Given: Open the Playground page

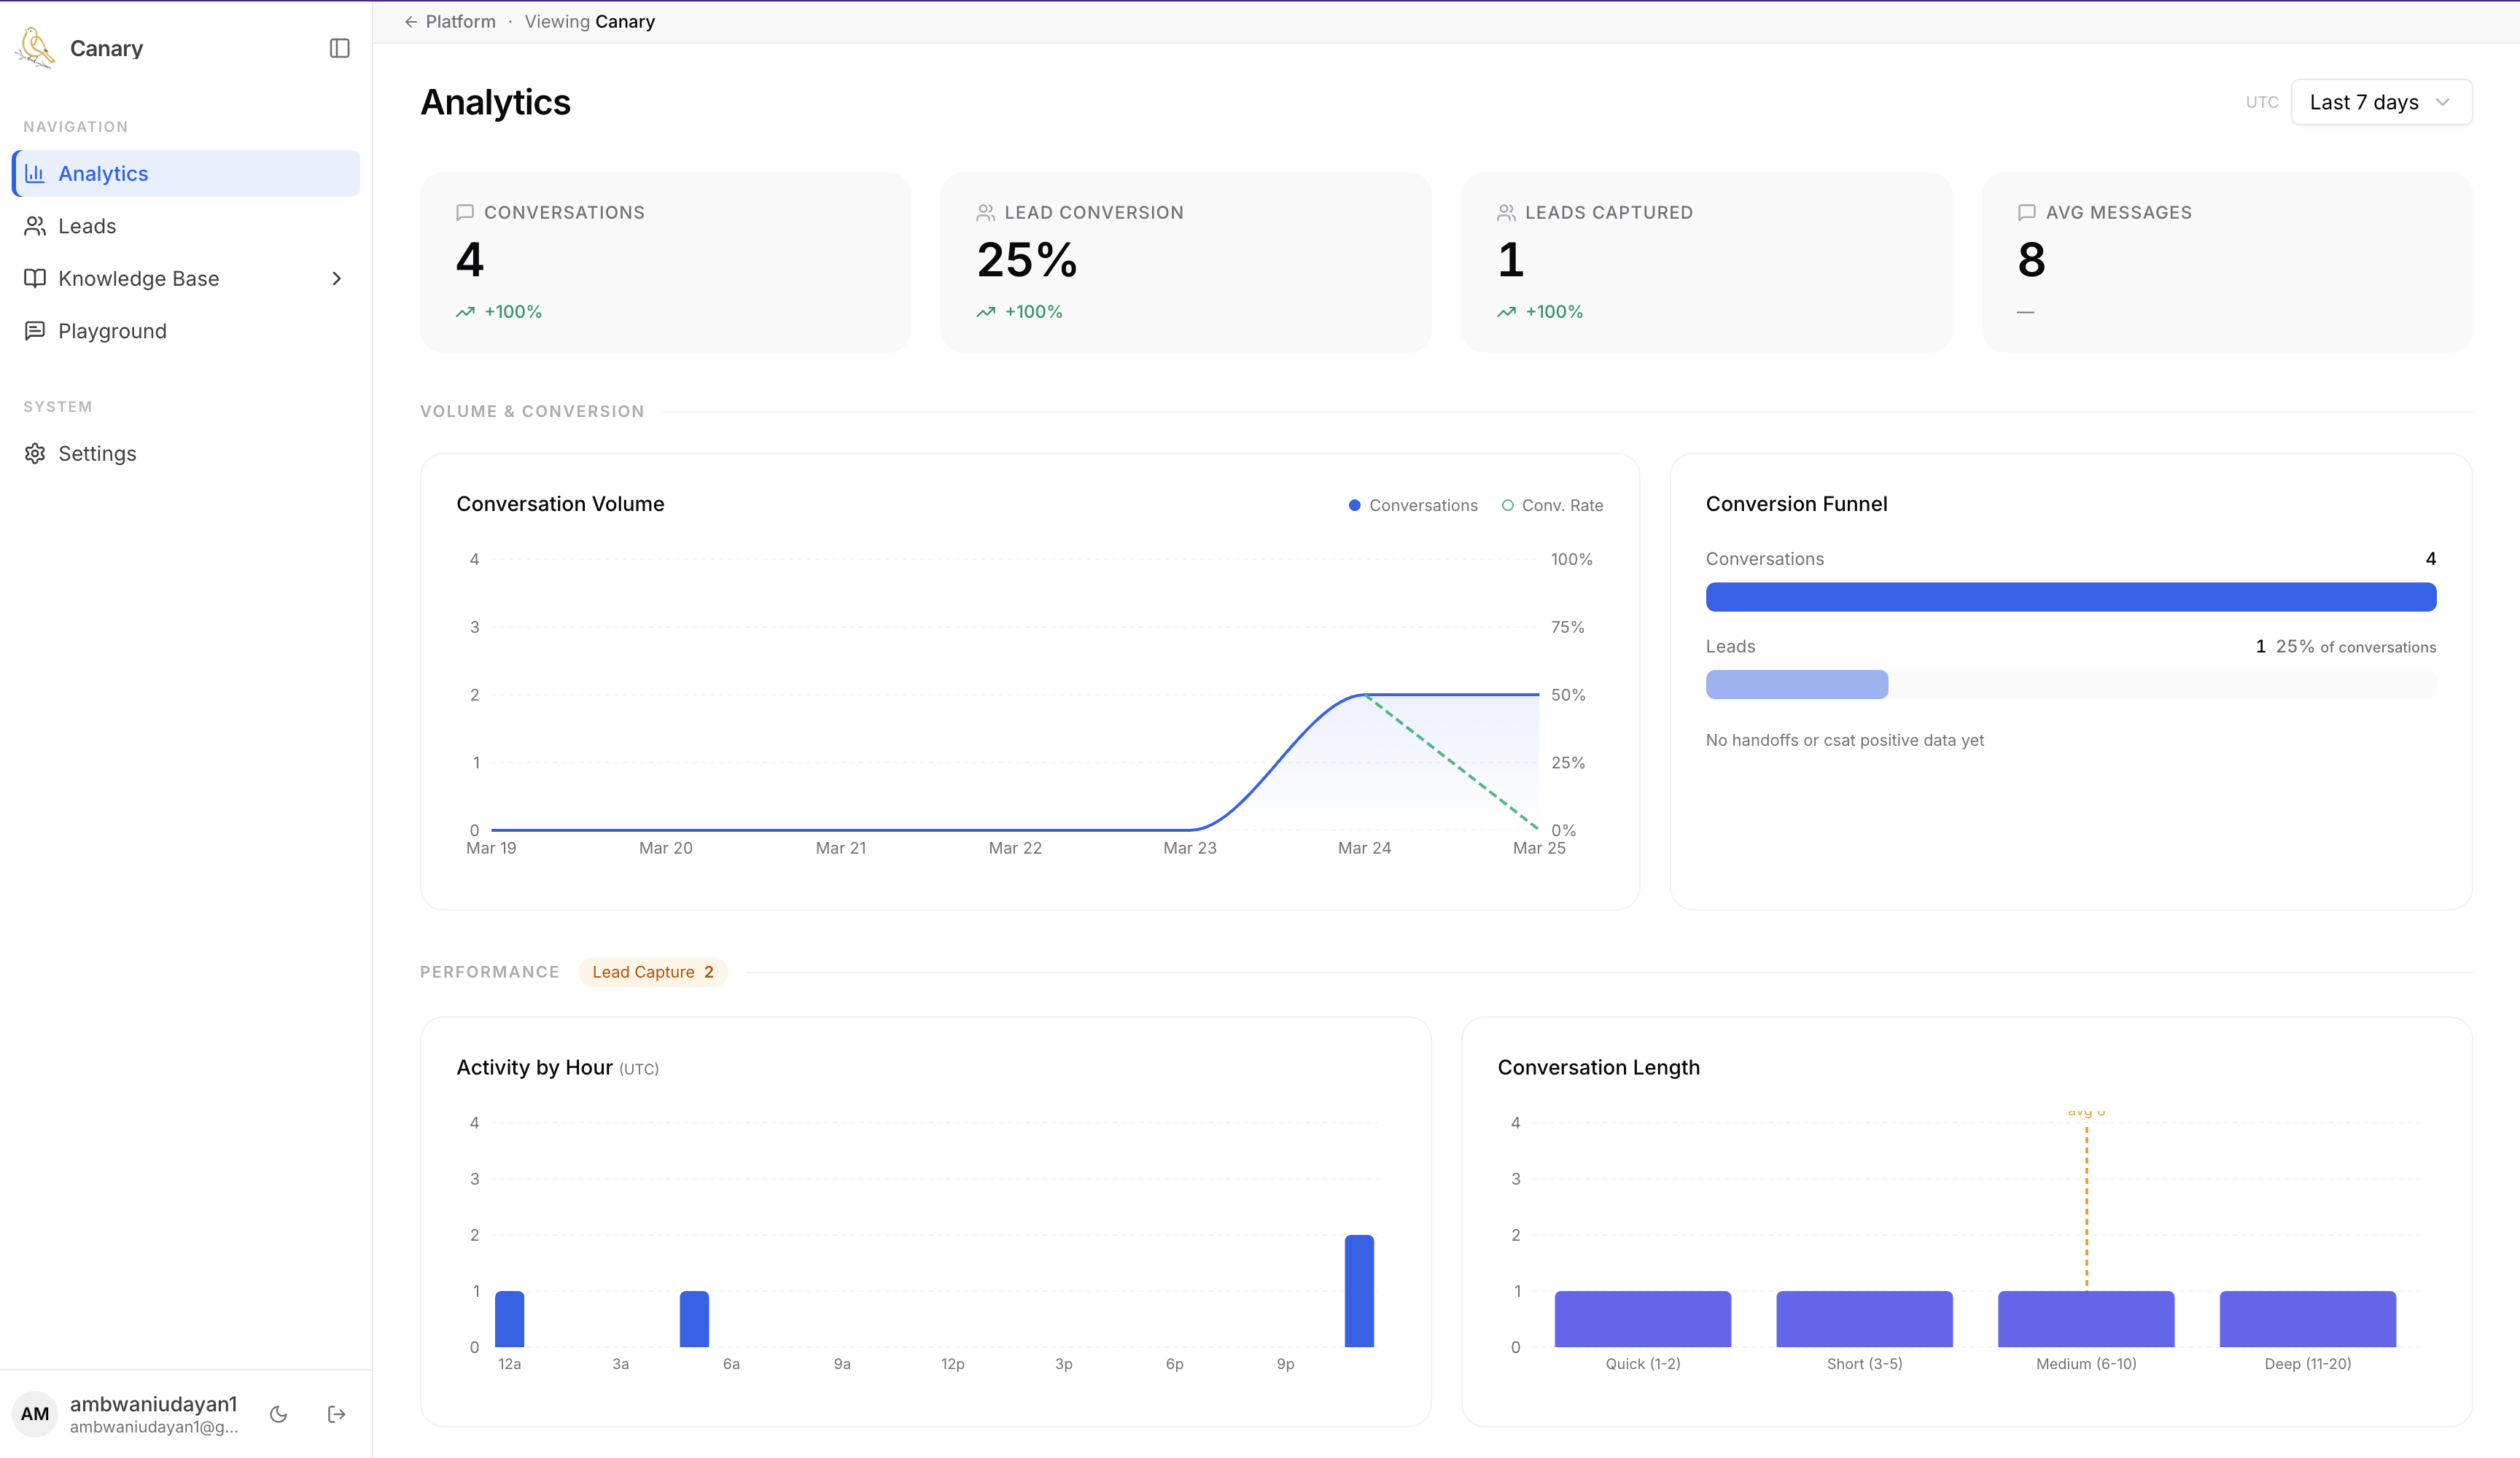Looking at the screenshot, I should (186, 331).
